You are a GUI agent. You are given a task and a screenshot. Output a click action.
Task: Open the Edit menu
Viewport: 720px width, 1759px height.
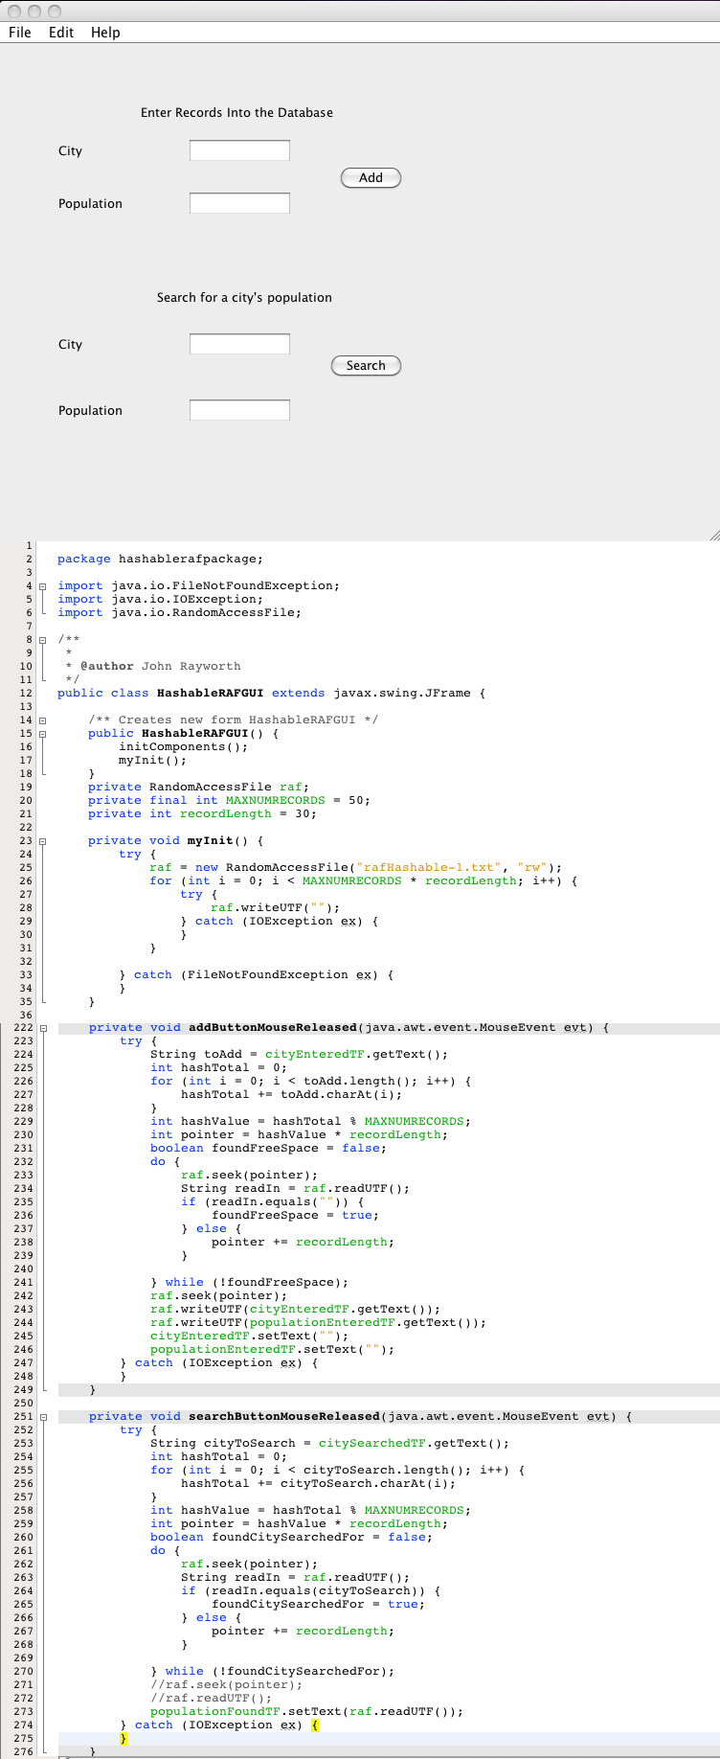61,33
